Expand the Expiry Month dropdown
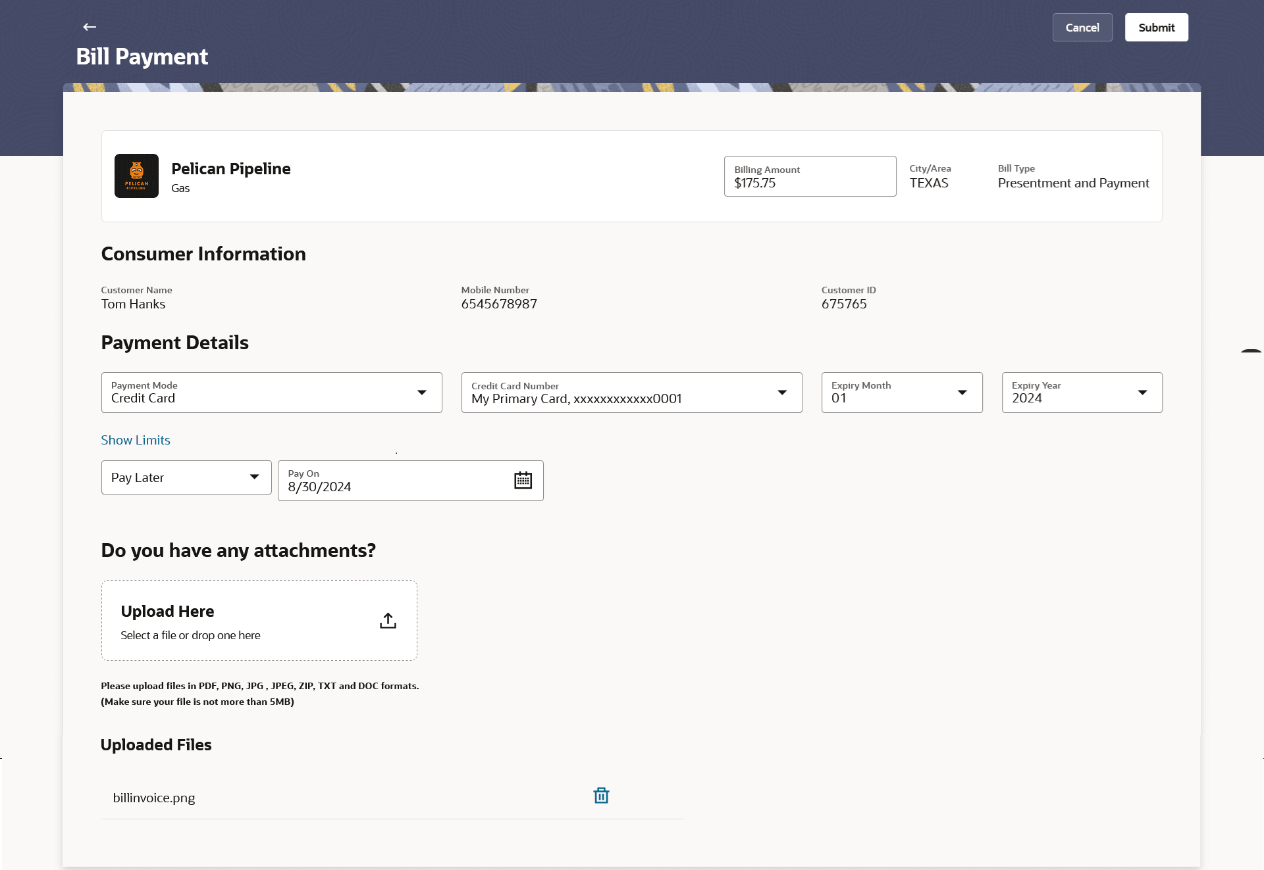The image size is (1264, 870). pos(962,393)
